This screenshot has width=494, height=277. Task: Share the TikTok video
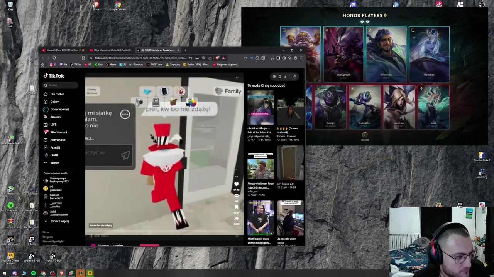pos(237,219)
